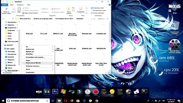Open the notification center icon
The width and height of the screenshot is (183, 103).
point(179,101)
